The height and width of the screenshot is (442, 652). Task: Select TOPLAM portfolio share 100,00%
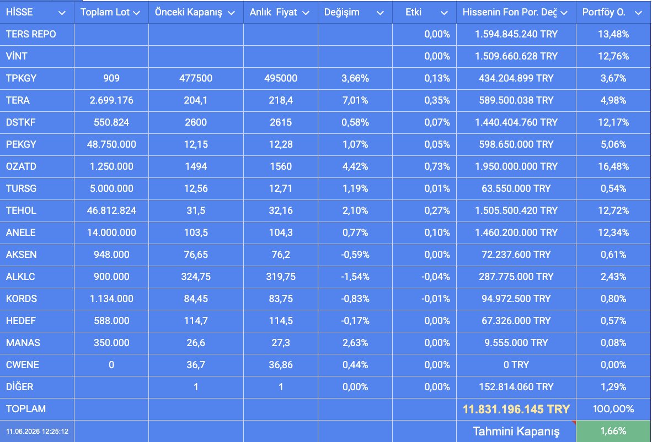click(x=613, y=408)
